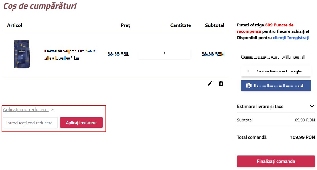317x170 pixels.
Task: Expand shipping estimate with the down chevron
Action: click(312, 106)
